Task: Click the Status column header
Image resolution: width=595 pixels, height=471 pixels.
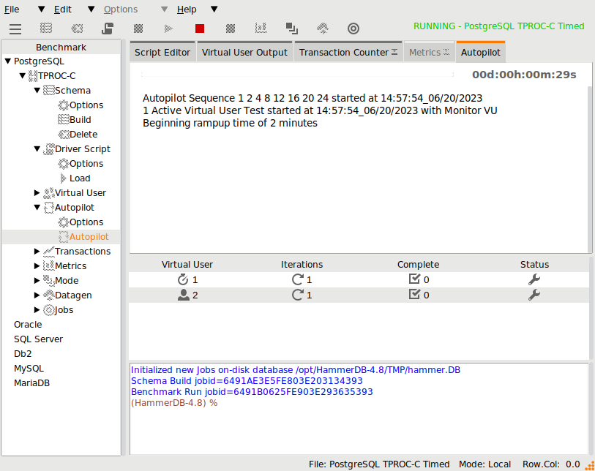Action: [x=534, y=264]
